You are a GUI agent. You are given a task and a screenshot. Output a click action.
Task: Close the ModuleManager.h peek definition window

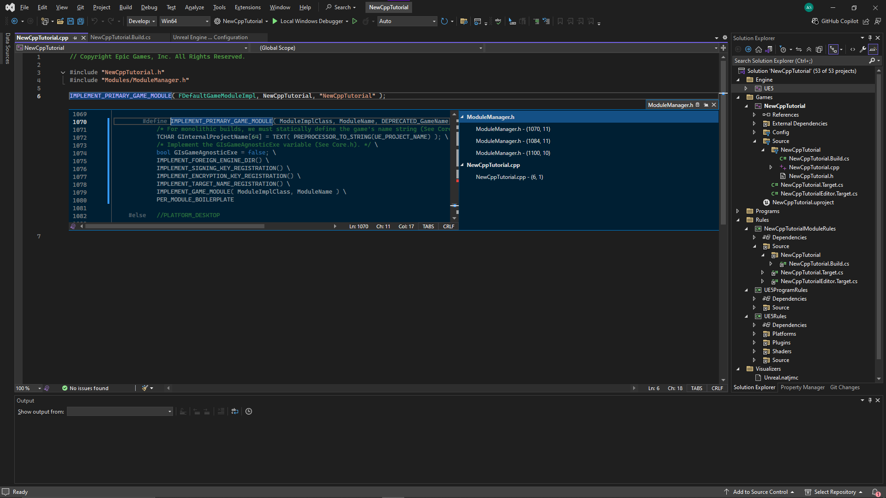pos(714,105)
